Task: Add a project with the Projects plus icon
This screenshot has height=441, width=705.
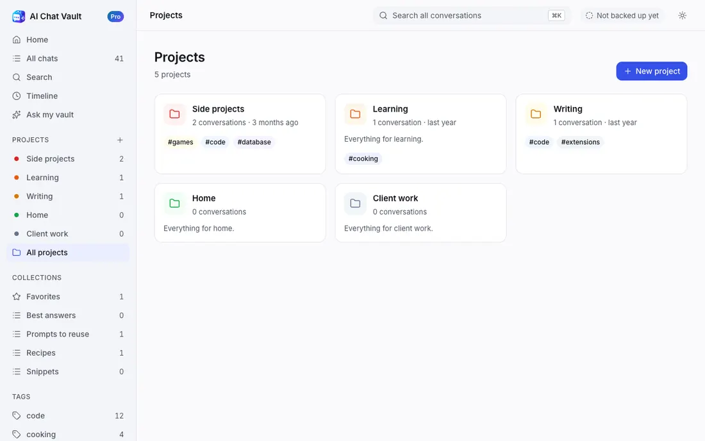Action: click(120, 140)
